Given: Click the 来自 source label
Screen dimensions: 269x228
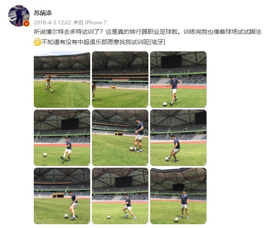Looking at the screenshot, I should coord(78,23).
